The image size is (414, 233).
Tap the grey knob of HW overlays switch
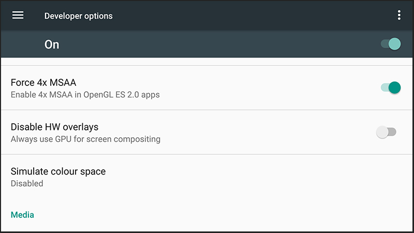click(x=382, y=132)
